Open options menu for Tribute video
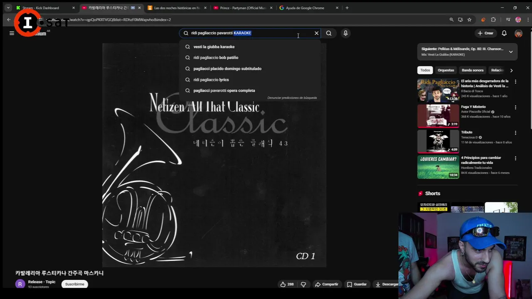Screen dimensions: 532x299 point(515,133)
